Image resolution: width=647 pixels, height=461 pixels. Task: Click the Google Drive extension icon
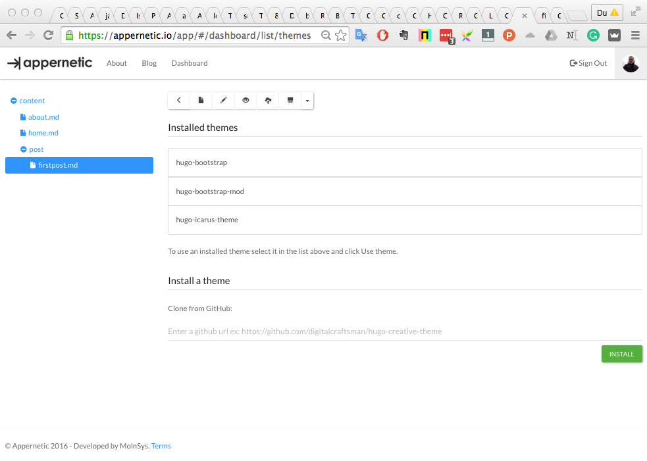551,36
